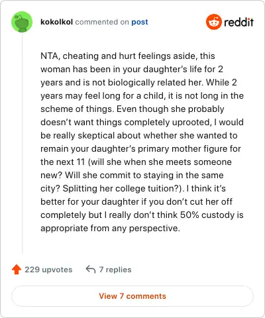265x318 pixels.
Task: Click the "woman has been in your" line
Action: (x=132, y=70)
